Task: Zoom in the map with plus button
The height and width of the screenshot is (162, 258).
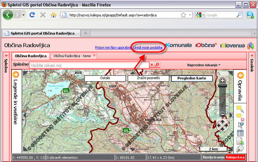Action: point(222,81)
